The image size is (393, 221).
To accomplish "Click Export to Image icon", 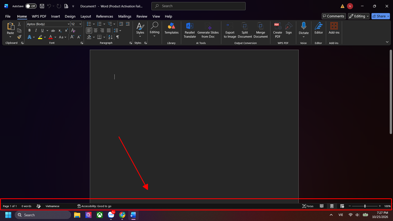I will [x=230, y=30].
